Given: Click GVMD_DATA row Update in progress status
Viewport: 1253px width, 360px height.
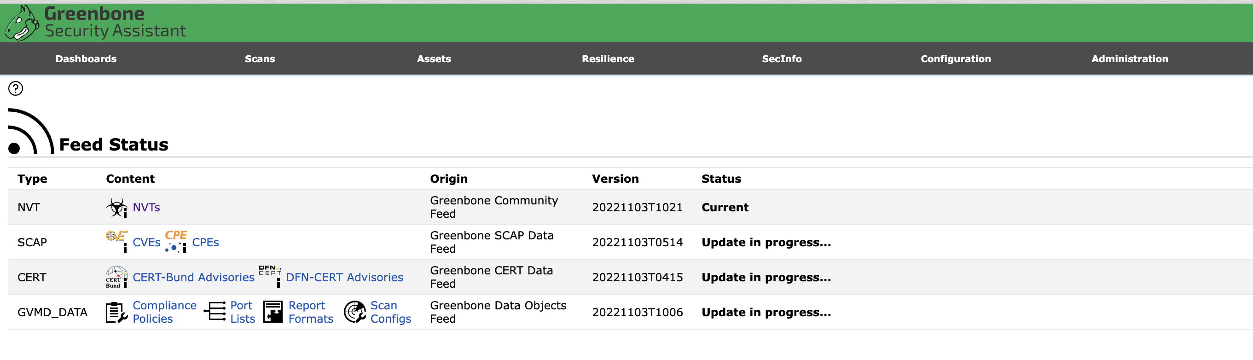Looking at the screenshot, I should tap(766, 312).
